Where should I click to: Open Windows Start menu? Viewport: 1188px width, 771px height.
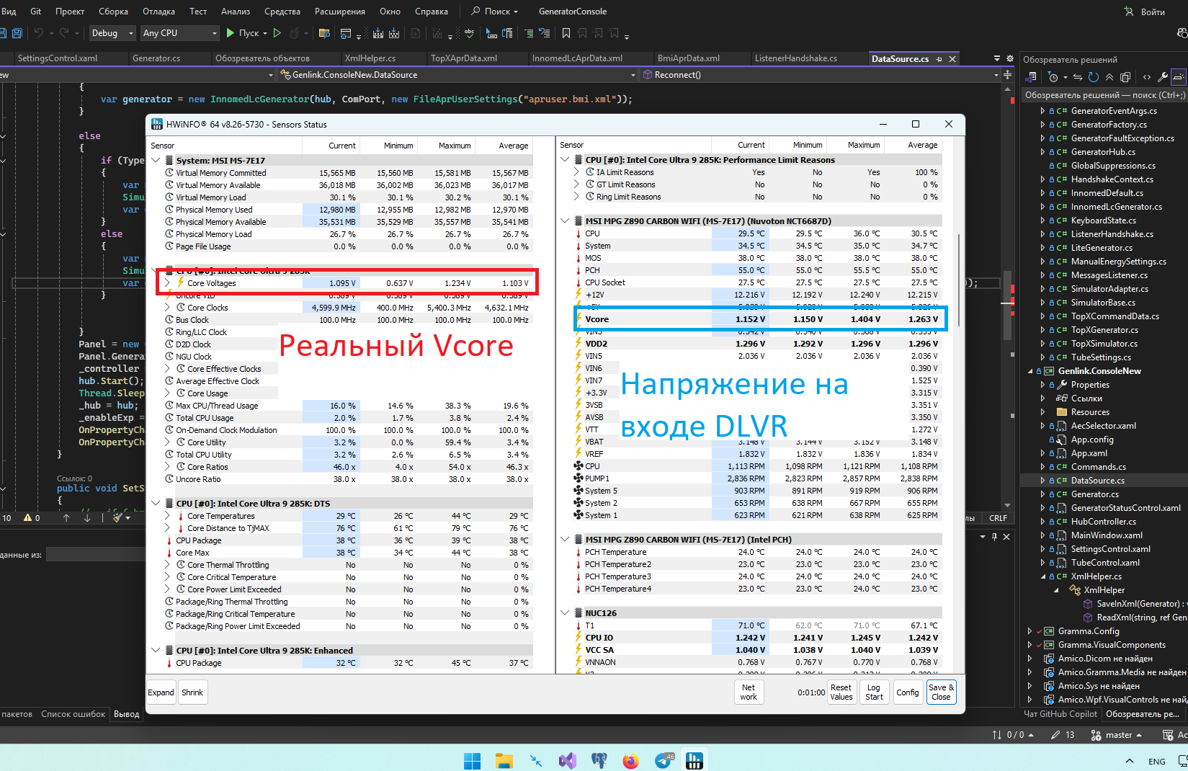tap(472, 760)
